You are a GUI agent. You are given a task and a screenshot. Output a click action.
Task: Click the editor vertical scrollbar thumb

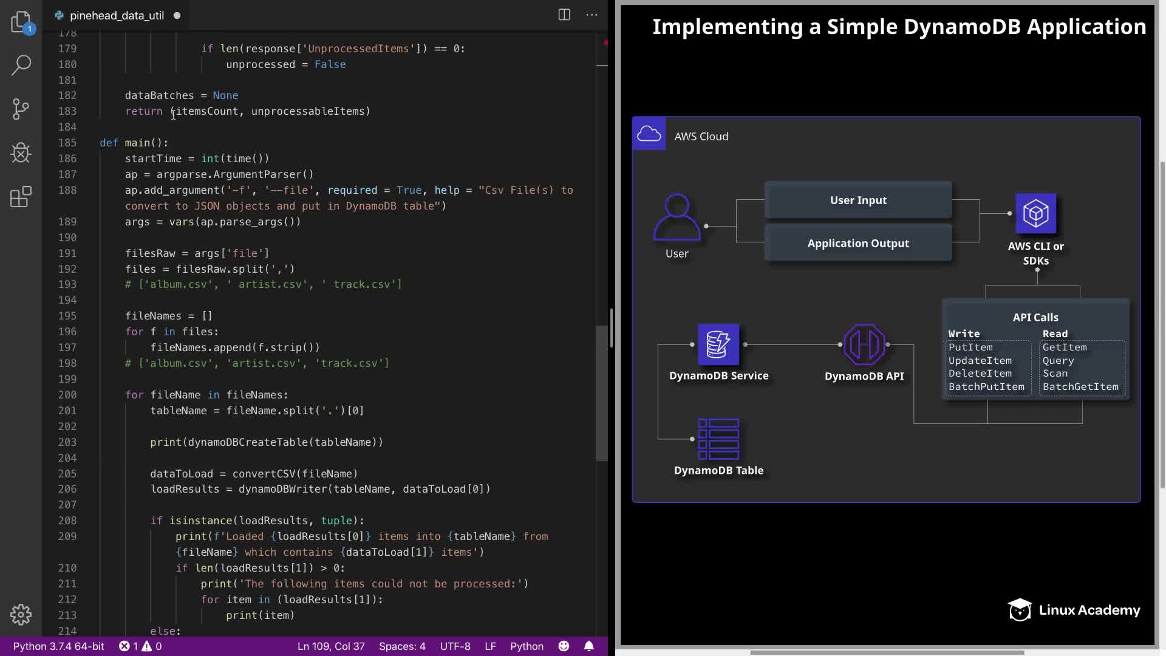[601, 393]
